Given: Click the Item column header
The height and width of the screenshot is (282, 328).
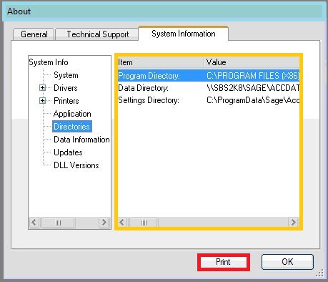Looking at the screenshot, I should tap(161, 62).
